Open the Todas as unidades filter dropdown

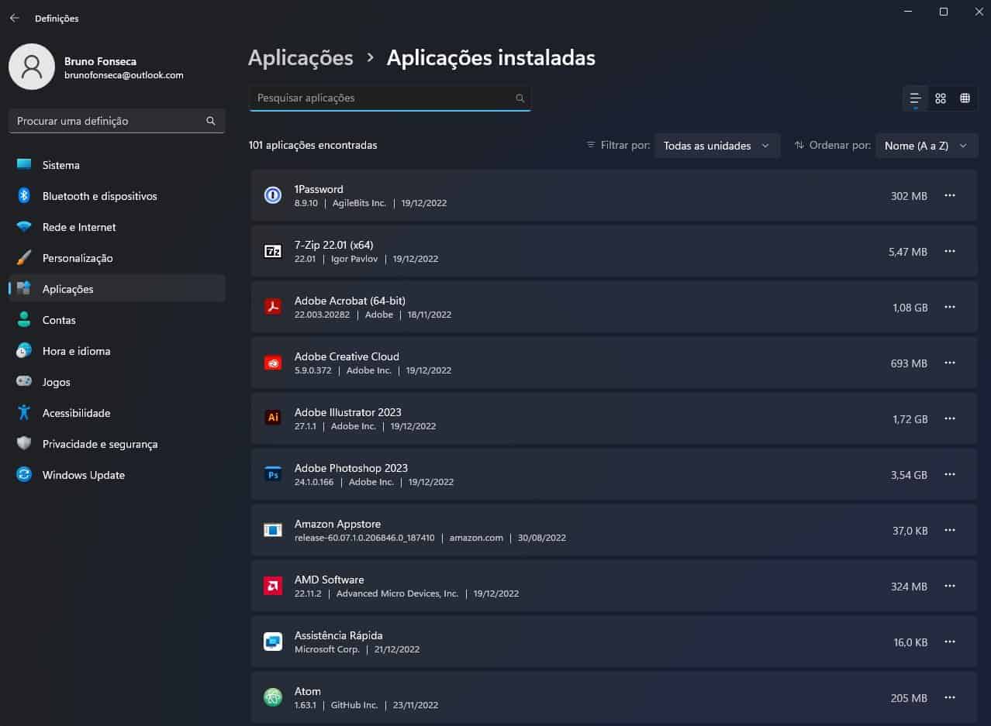click(717, 146)
